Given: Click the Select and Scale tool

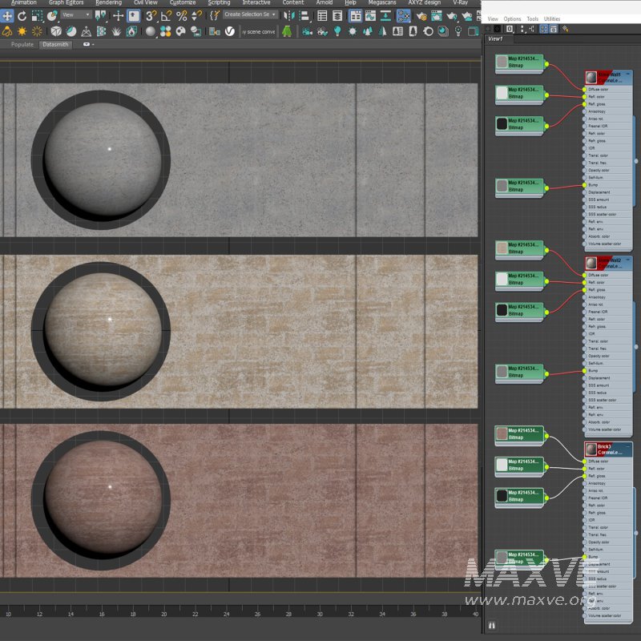Looking at the screenshot, I should 38,16.
